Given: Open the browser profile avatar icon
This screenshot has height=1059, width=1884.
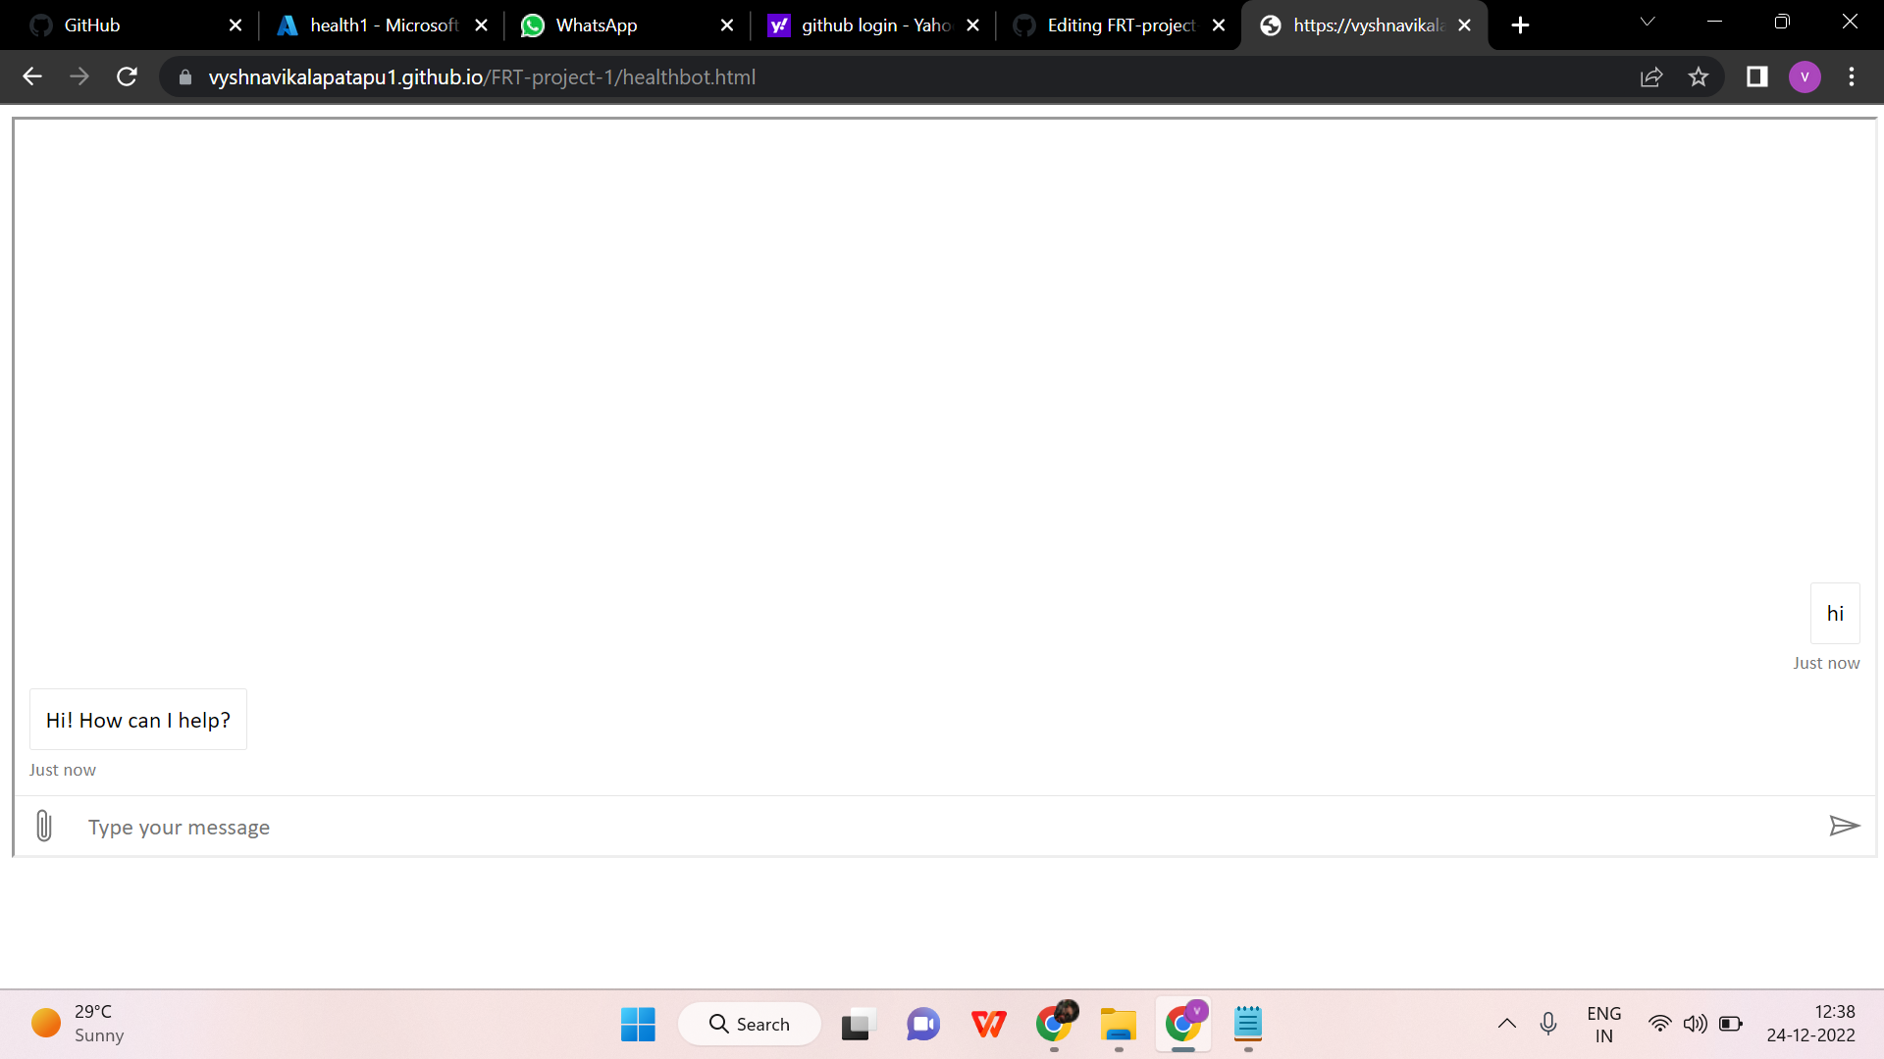Looking at the screenshot, I should click(x=1805, y=76).
